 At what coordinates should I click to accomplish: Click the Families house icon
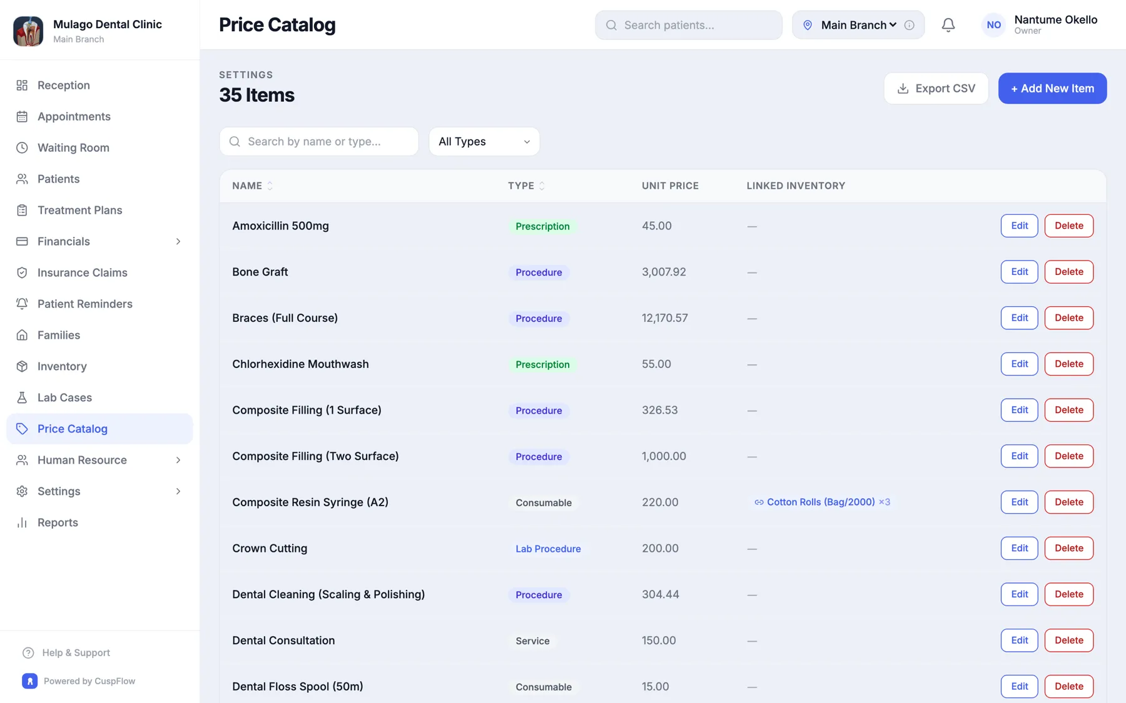click(22, 335)
